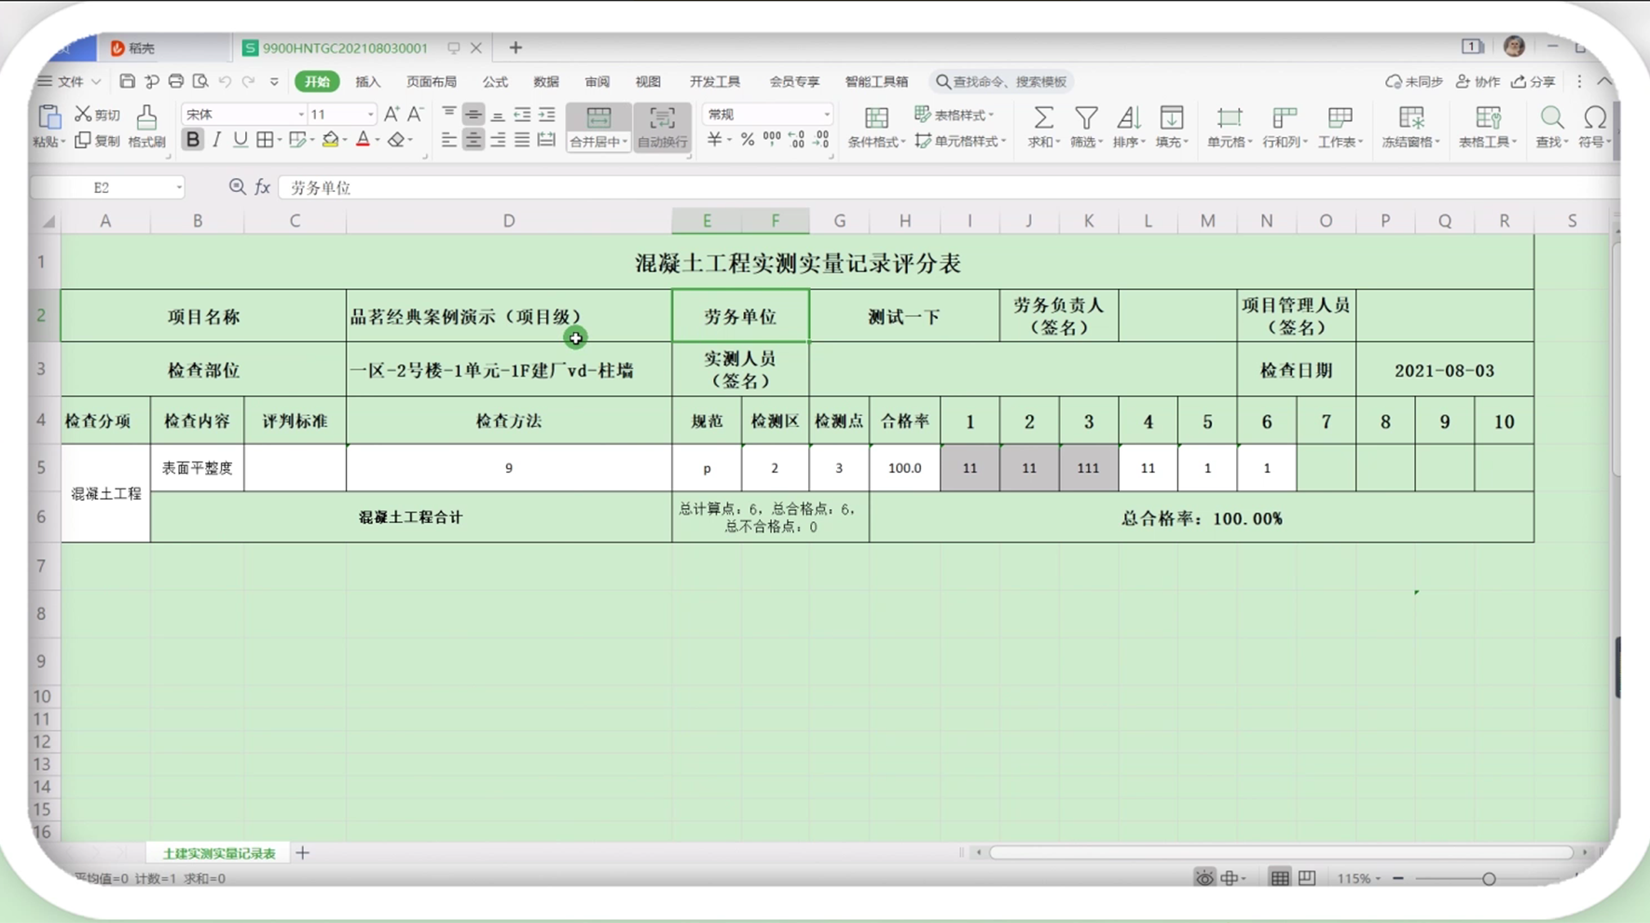The width and height of the screenshot is (1650, 923).
Task: Open the 审阅 (Review) tab
Action: tap(598, 82)
